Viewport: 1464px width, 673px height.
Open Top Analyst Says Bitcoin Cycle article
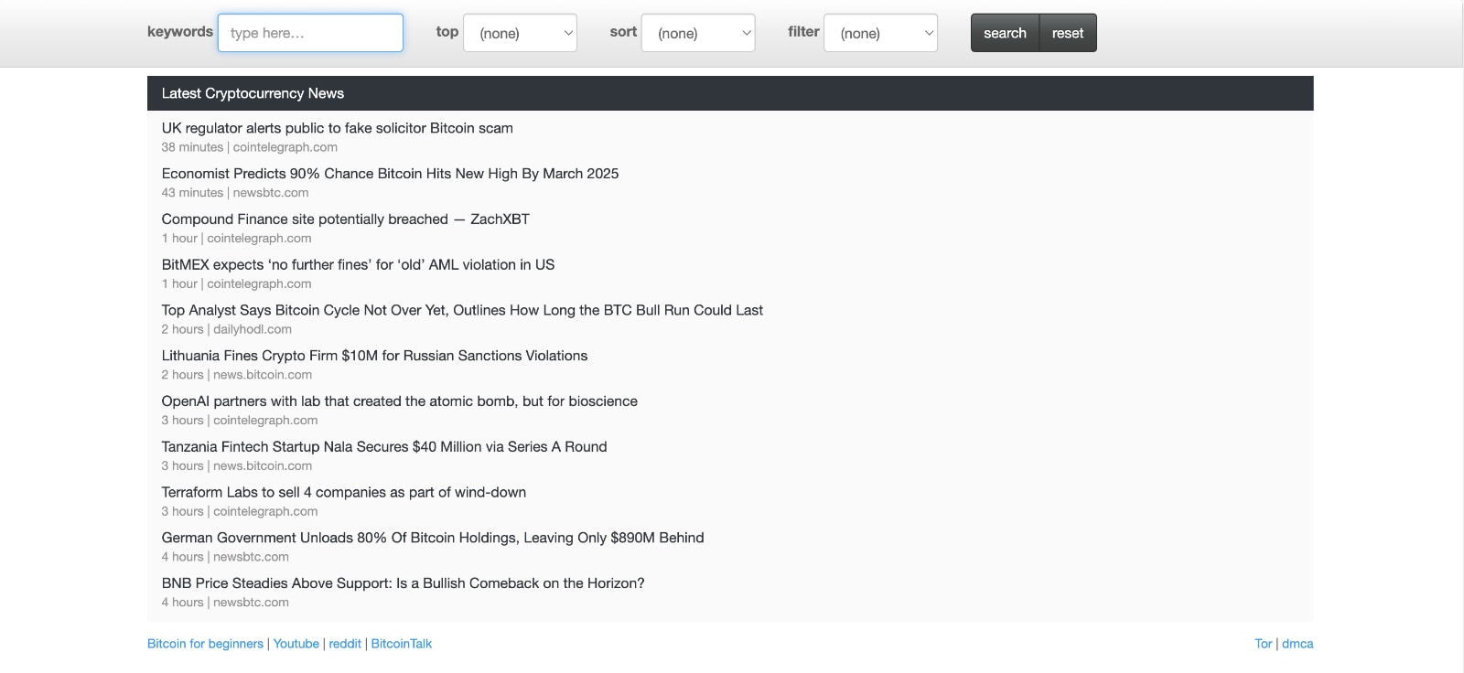click(x=462, y=310)
